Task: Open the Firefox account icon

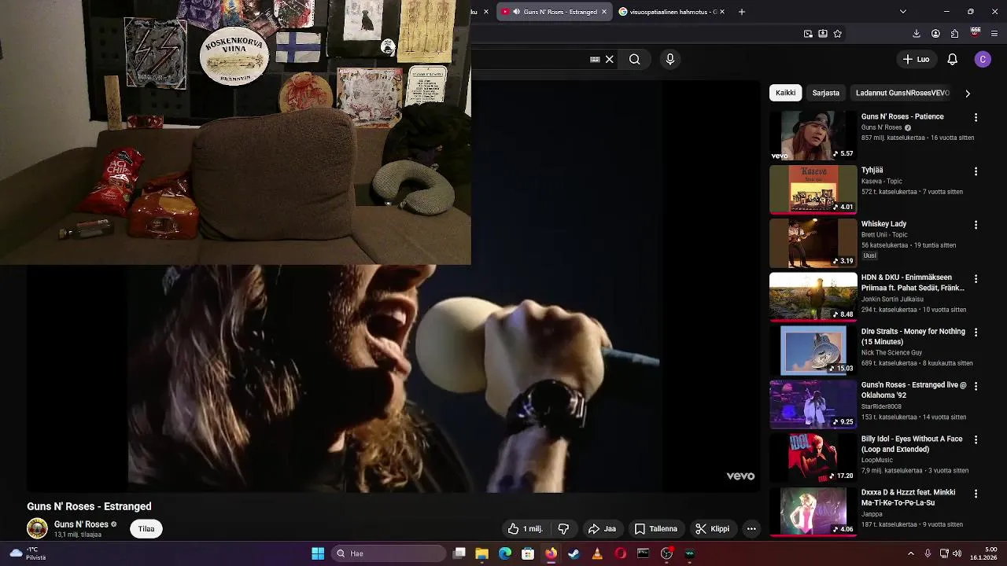Action: pyautogui.click(x=935, y=34)
